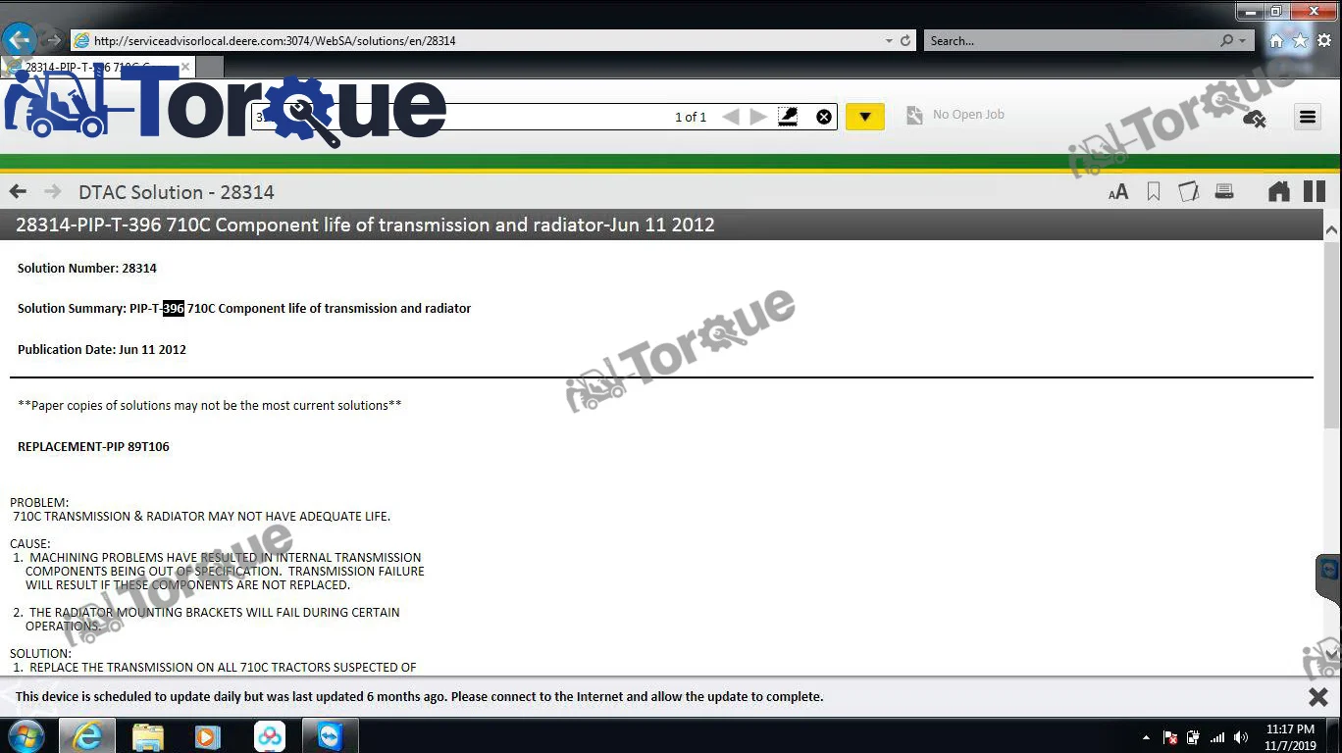Open the notes icon next to bookmark
This screenshot has height=753, width=1342.
point(1188,192)
